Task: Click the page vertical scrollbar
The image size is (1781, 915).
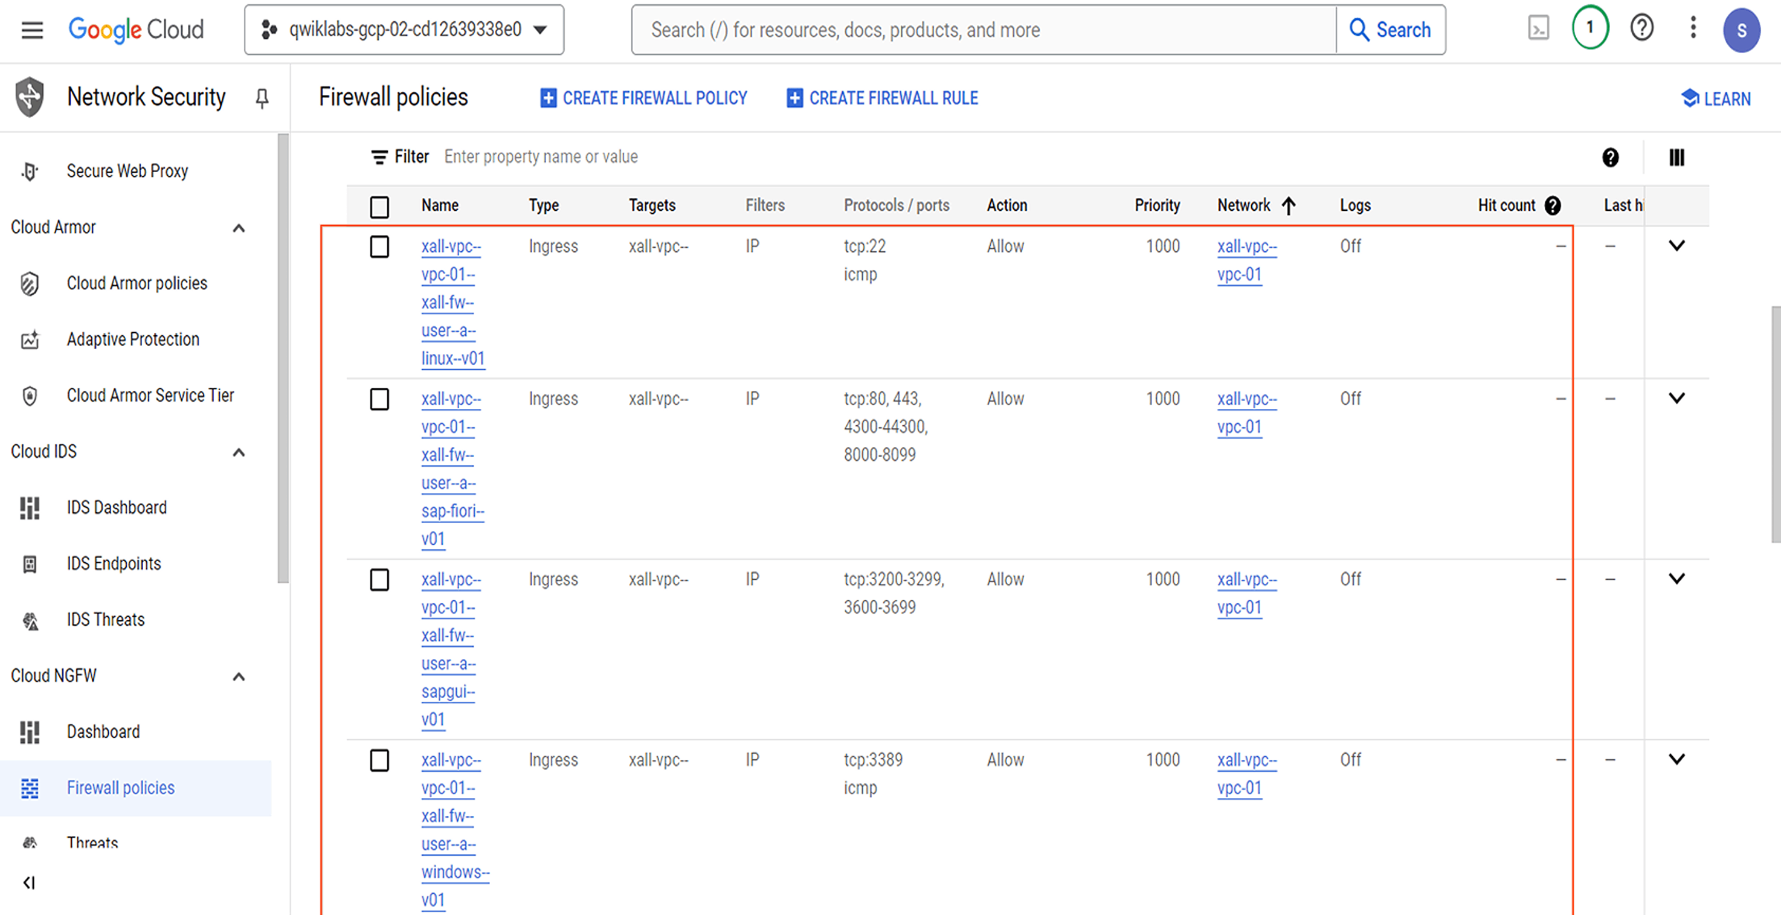Action: click(x=1776, y=425)
